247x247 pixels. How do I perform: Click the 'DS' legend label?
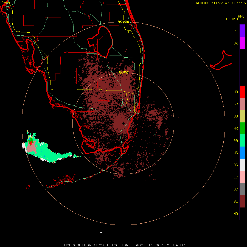[x=235, y=165]
